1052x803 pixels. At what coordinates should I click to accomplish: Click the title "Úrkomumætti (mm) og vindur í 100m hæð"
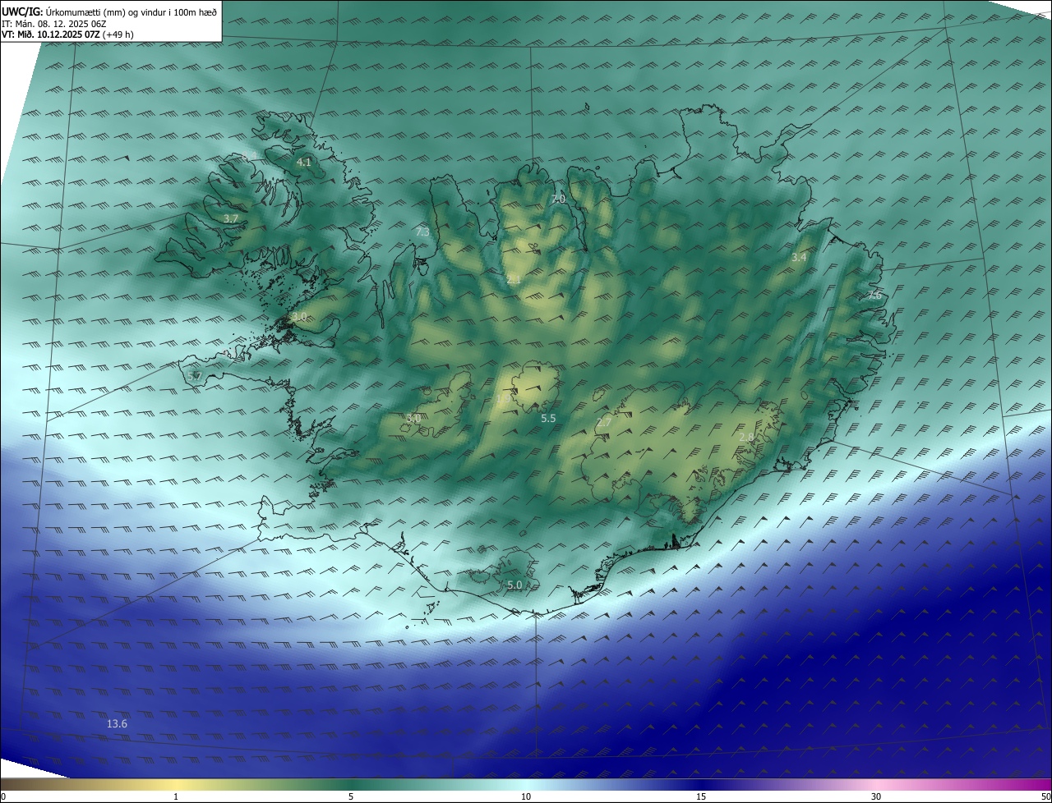pos(131,11)
